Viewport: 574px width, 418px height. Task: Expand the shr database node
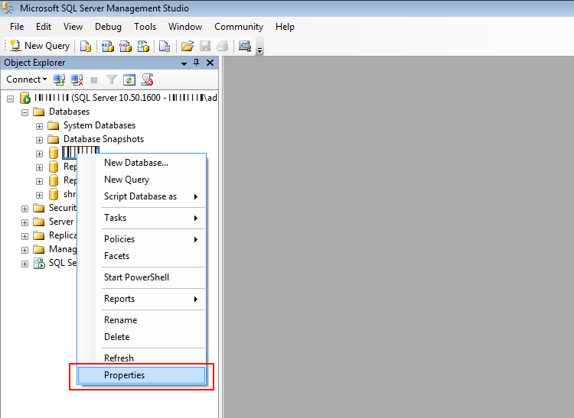39,195
